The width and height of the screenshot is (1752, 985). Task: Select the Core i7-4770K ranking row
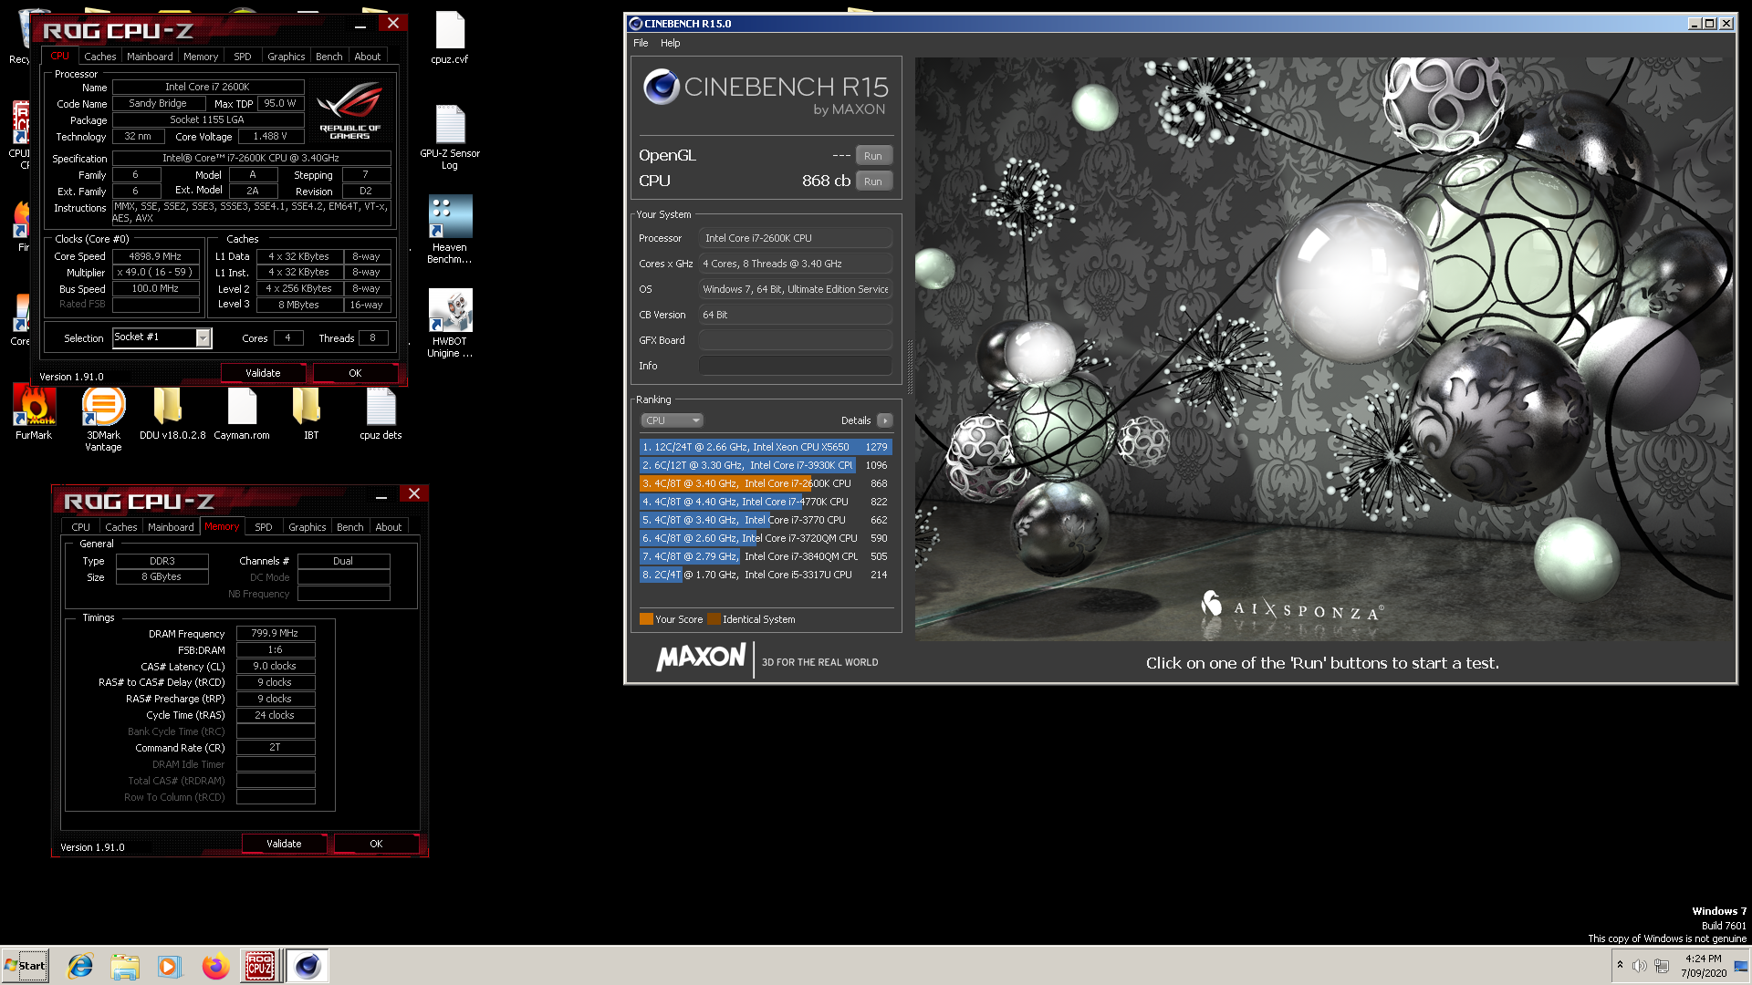click(765, 502)
